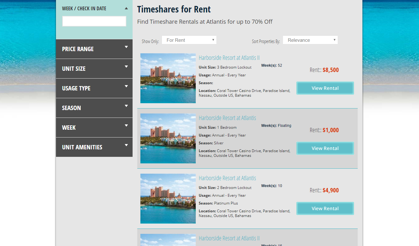Click 'Unit Size: 1 Bedroom' text

click(x=218, y=128)
